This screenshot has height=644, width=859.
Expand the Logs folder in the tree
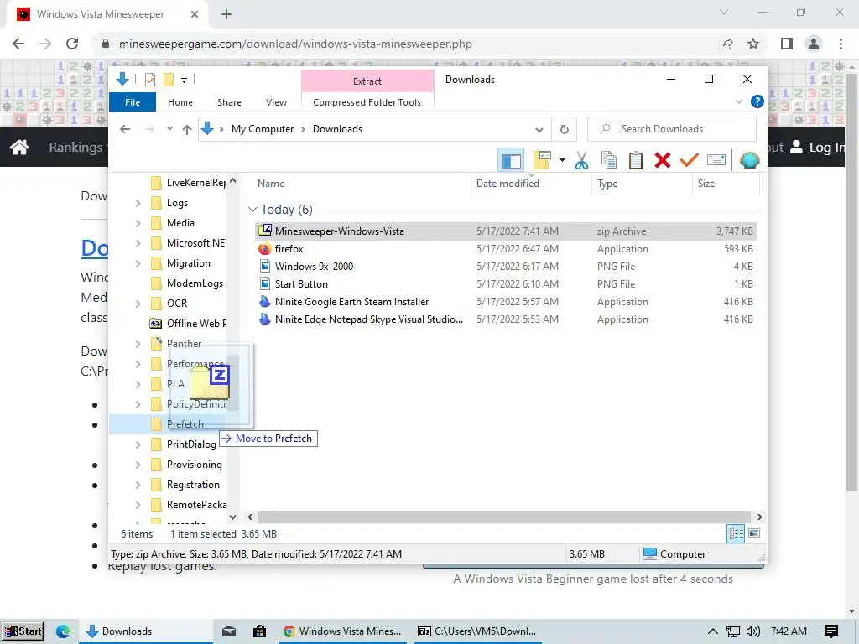click(138, 203)
